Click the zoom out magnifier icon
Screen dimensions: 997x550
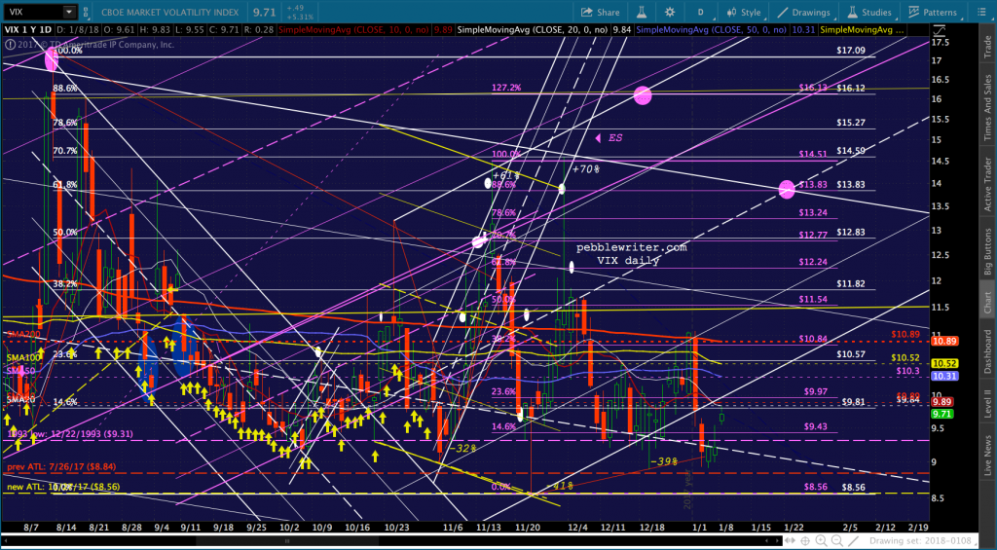839,541
